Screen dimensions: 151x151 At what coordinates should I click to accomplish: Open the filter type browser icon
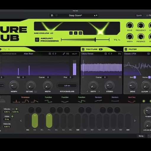148,54
